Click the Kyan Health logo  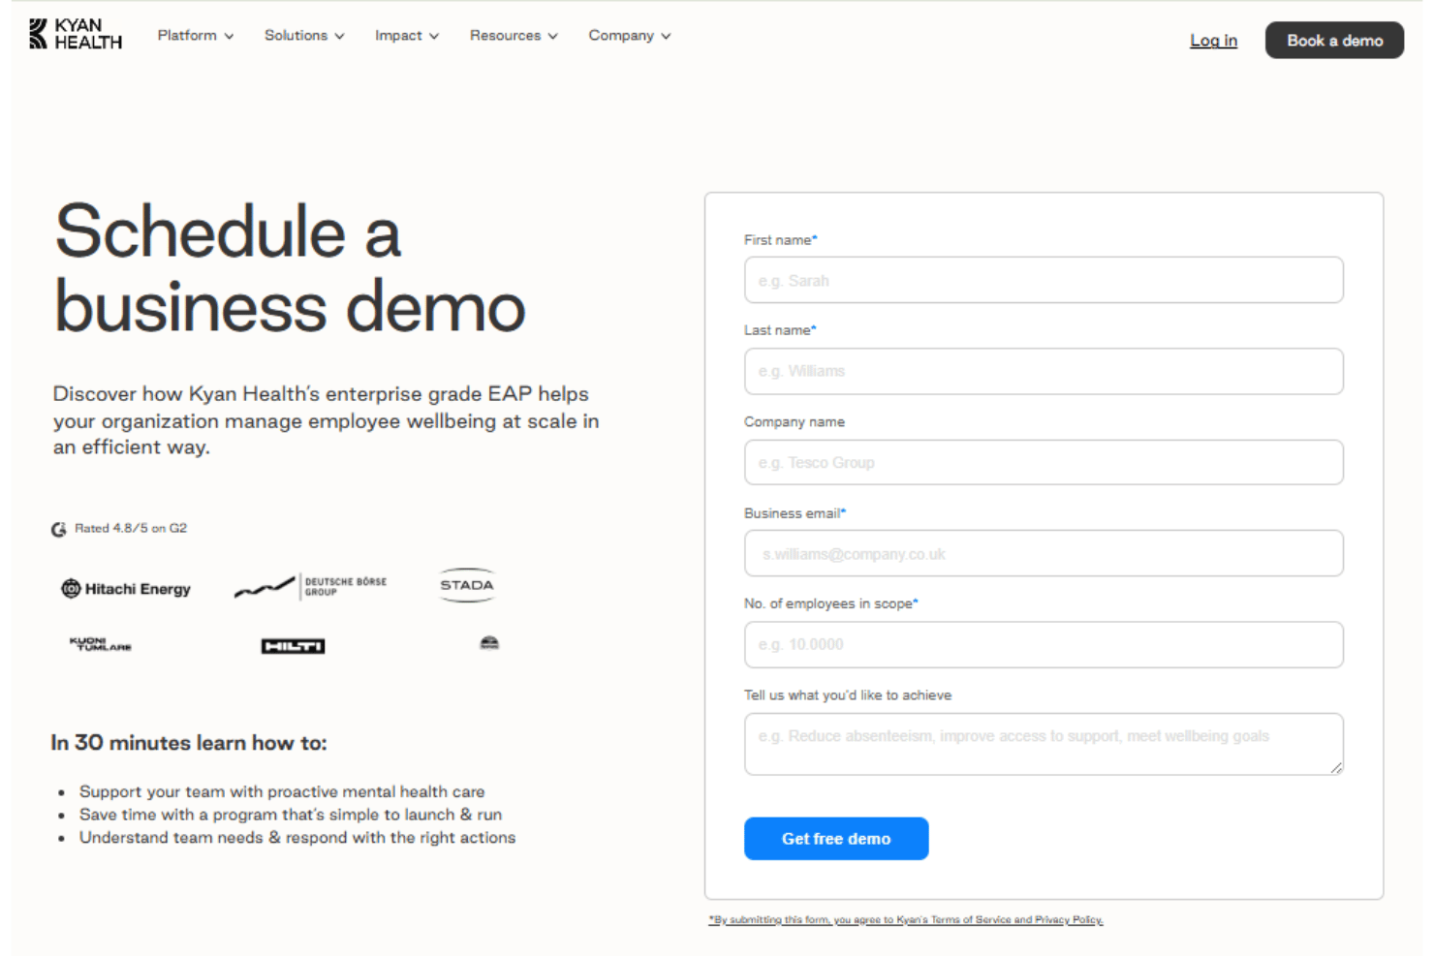[x=76, y=34]
